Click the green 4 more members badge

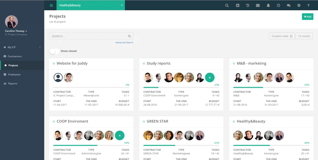tap(120, 135)
